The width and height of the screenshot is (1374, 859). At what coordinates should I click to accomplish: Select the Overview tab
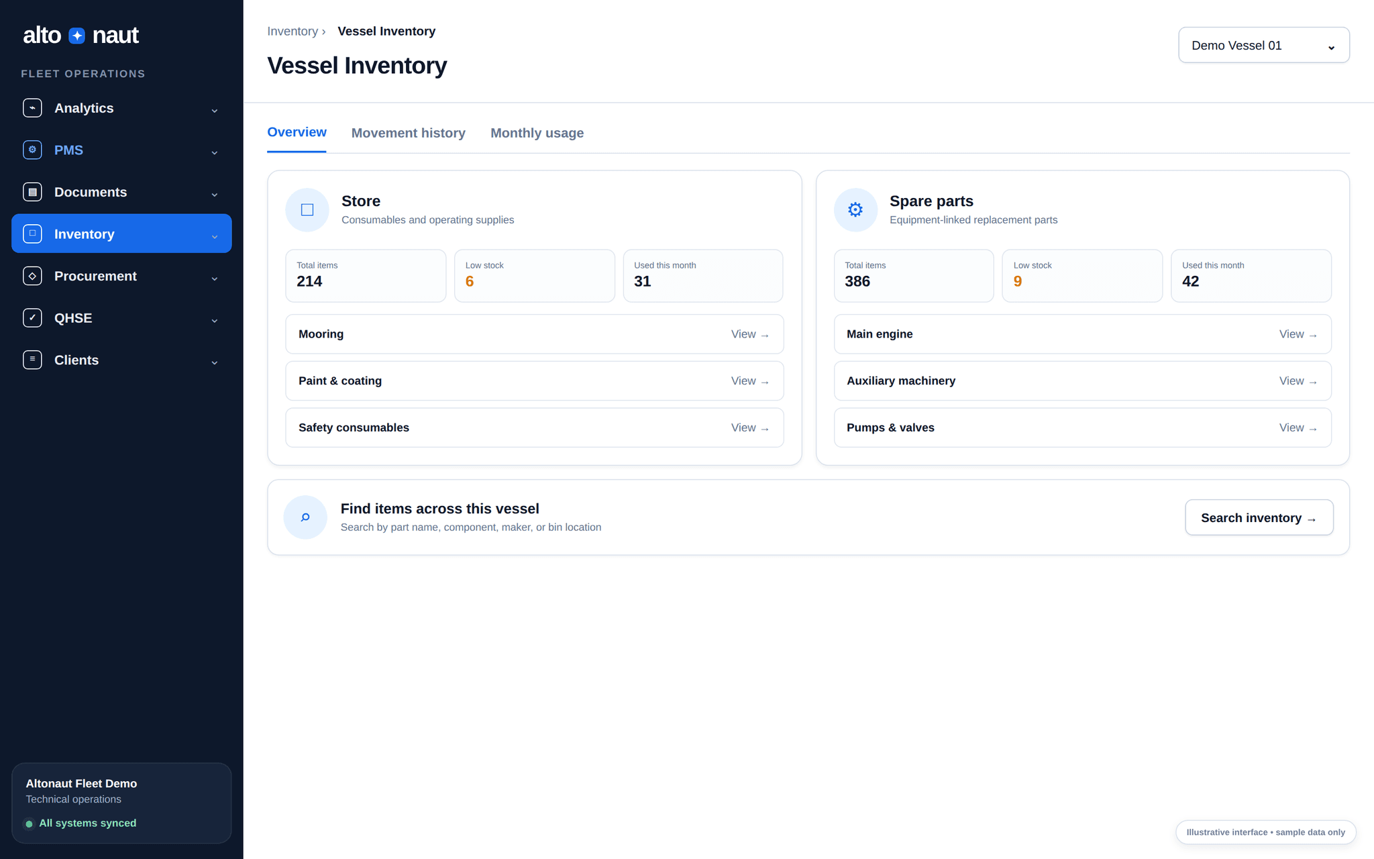click(x=297, y=132)
